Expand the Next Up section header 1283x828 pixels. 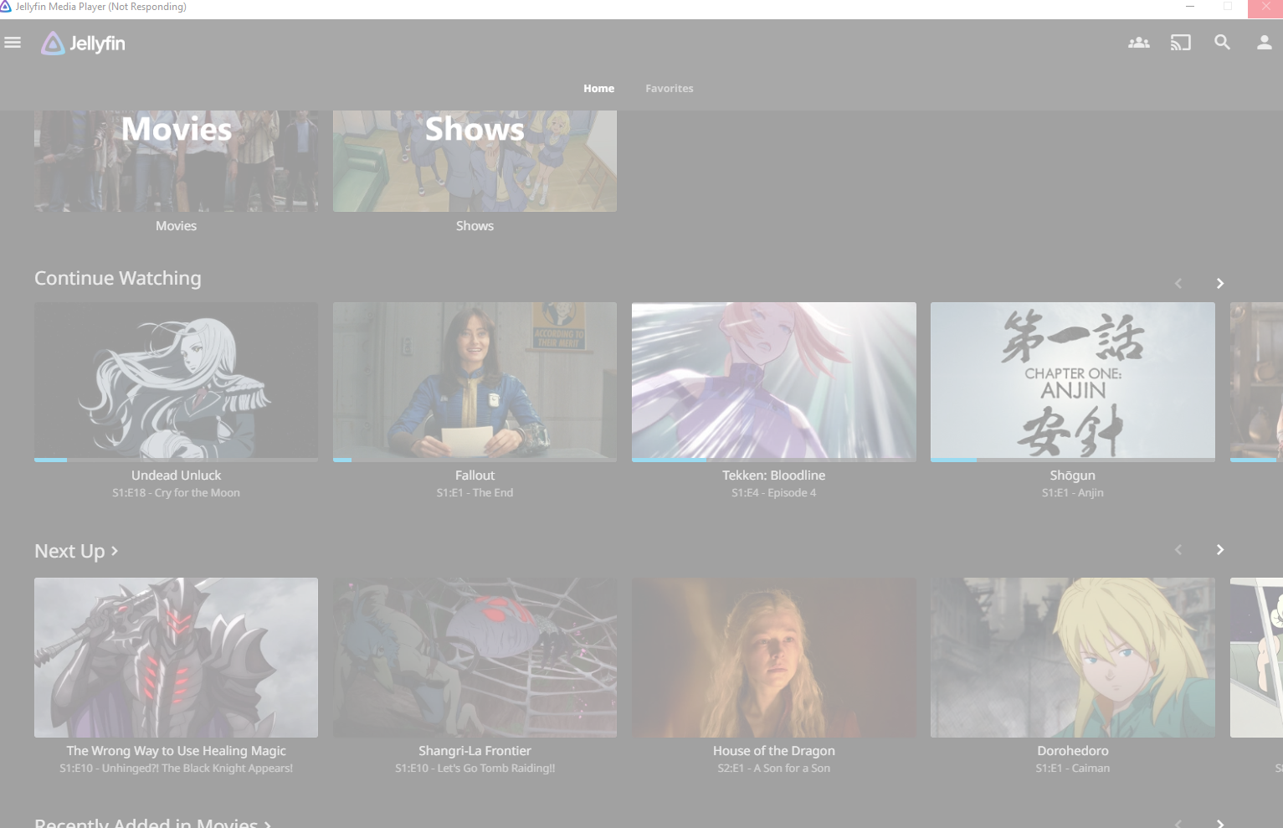[76, 551]
